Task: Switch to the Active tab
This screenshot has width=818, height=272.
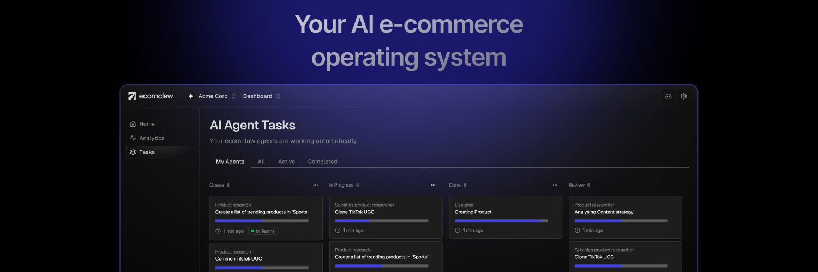Action: click(x=286, y=162)
